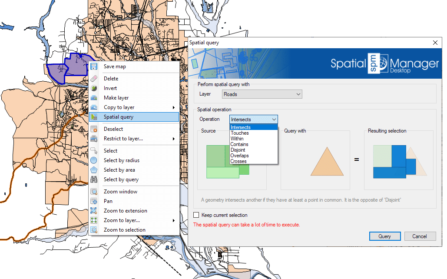Click the Select by query binoculars icon
The height and width of the screenshot is (279, 447).
tap(94, 179)
